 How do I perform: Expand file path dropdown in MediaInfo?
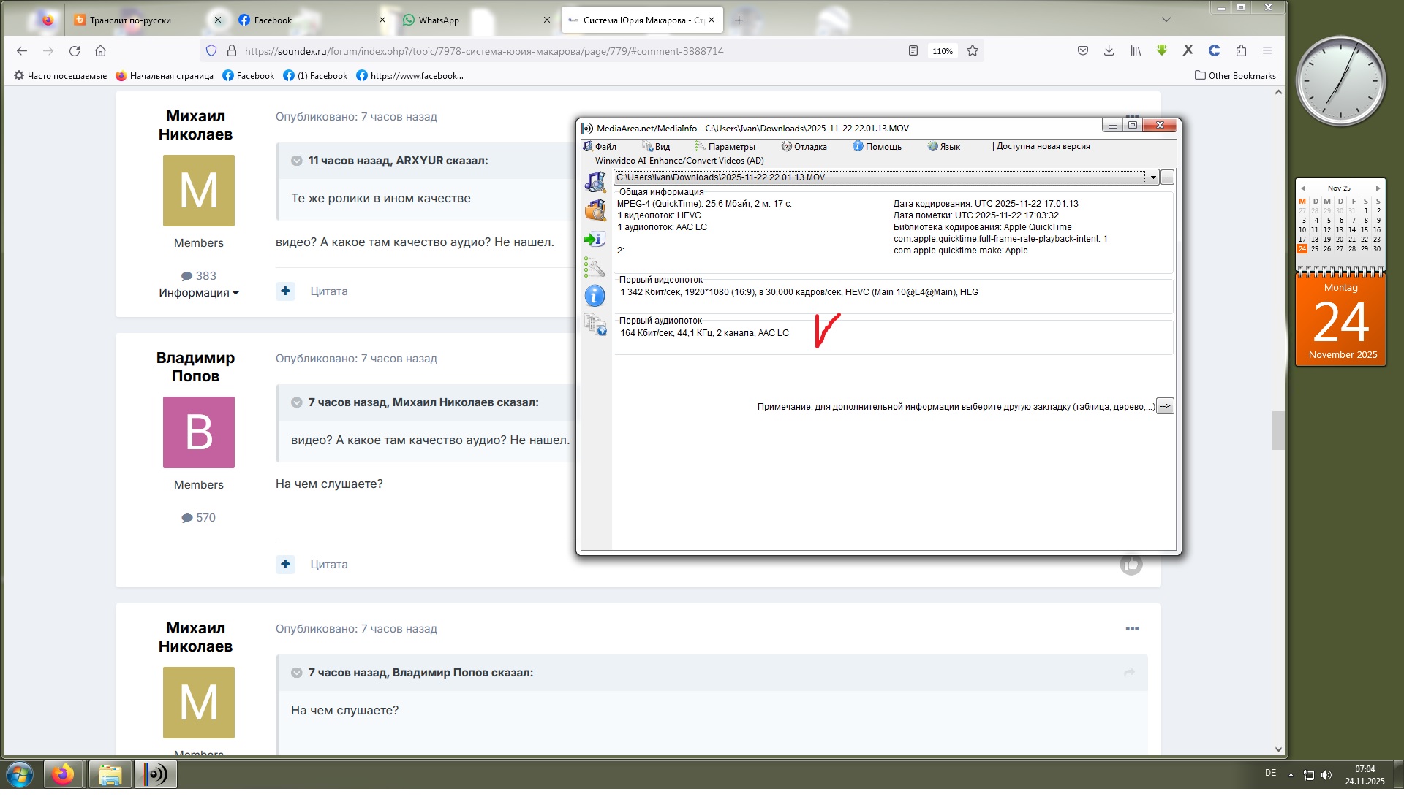coord(1152,177)
